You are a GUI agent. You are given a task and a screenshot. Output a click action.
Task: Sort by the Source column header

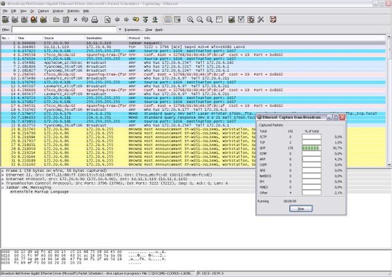click(64, 38)
